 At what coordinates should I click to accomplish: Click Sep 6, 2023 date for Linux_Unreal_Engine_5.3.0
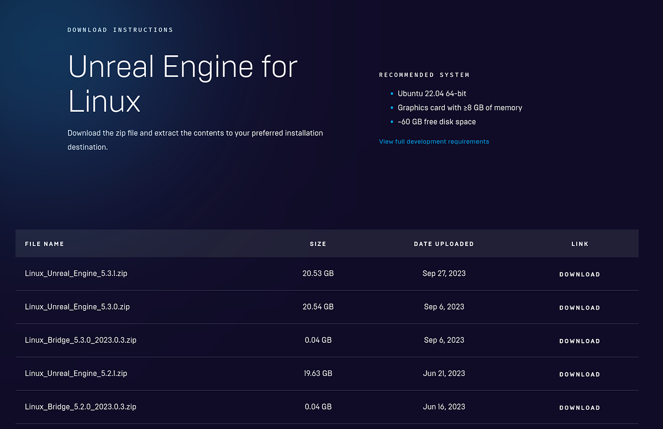tap(444, 307)
